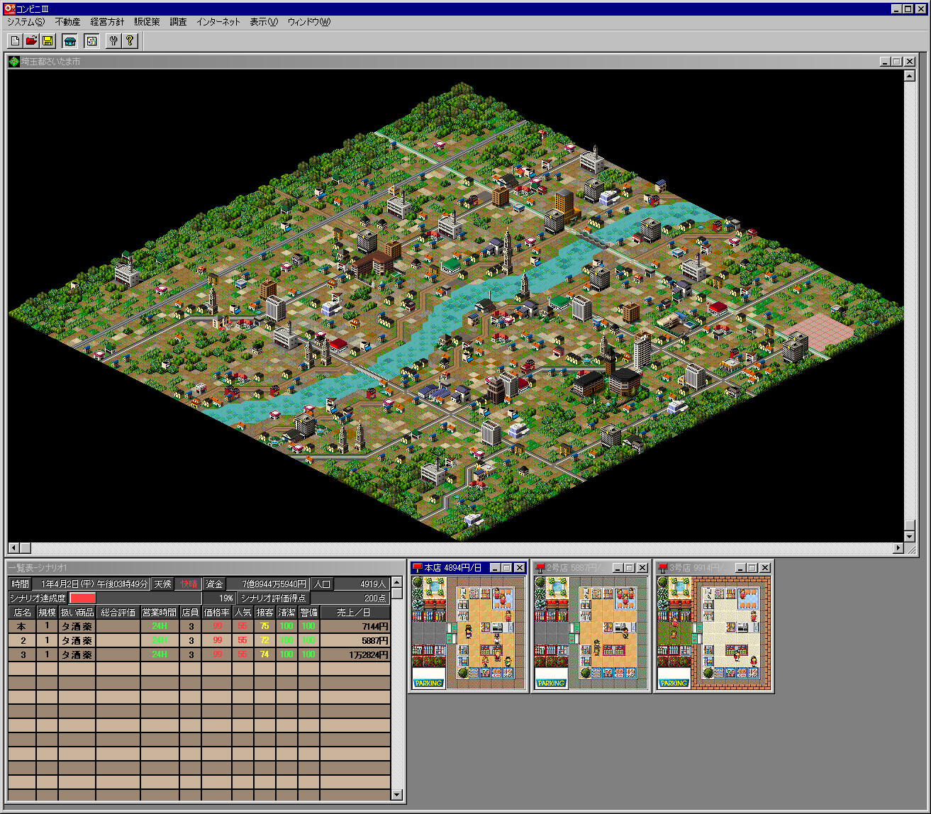Open the インターネット menu
This screenshot has width=931, height=814.
point(218,22)
